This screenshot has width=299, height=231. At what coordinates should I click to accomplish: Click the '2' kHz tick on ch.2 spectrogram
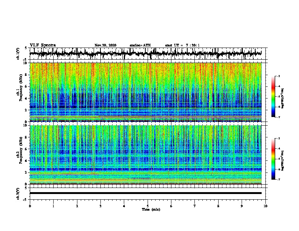(26, 172)
